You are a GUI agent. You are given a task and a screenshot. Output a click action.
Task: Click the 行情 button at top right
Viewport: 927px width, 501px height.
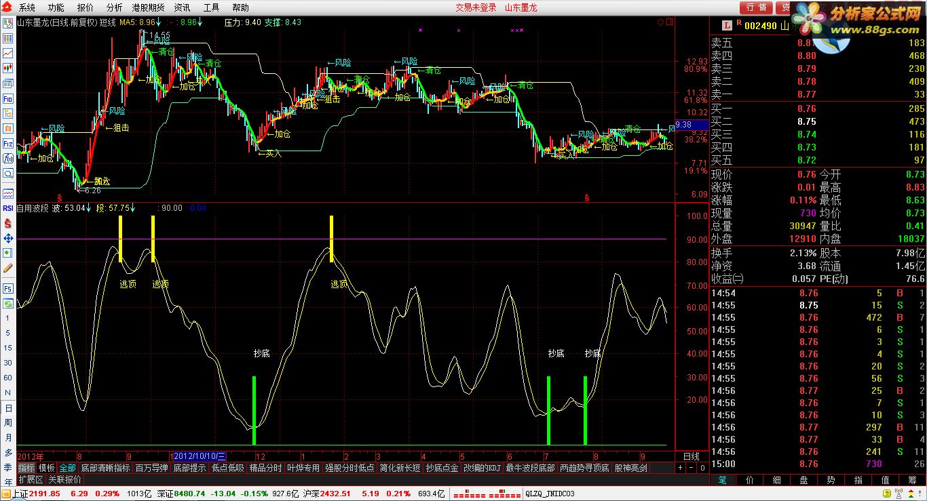(757, 7)
